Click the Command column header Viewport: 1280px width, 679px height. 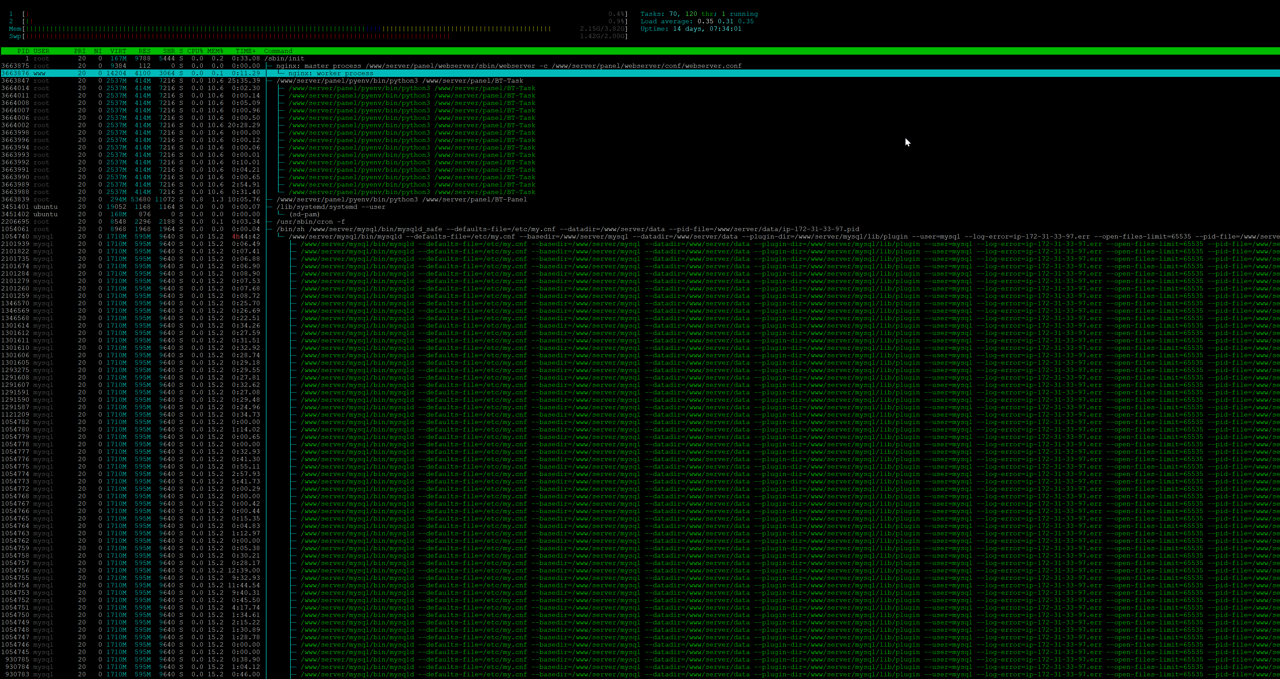tap(278, 51)
